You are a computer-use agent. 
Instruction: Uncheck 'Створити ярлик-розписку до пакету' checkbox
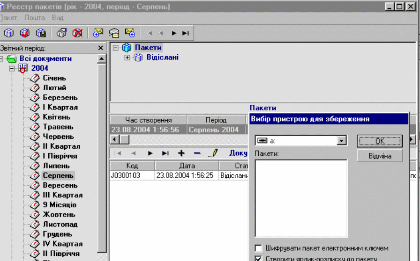pos(258,258)
